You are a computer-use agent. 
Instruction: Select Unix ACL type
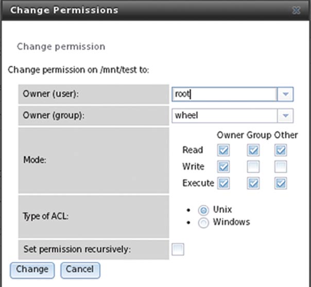point(203,211)
